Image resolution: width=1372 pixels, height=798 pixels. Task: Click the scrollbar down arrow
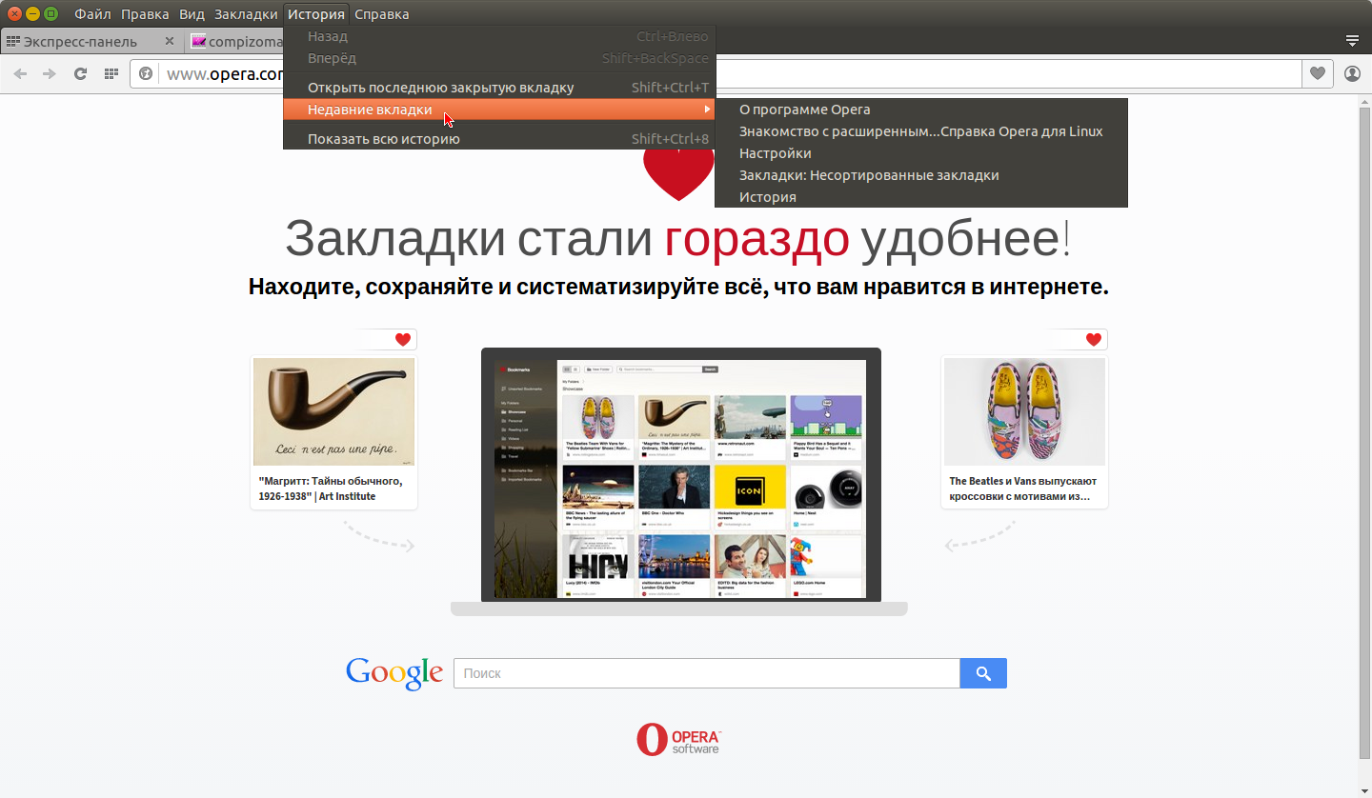coord(1364,790)
